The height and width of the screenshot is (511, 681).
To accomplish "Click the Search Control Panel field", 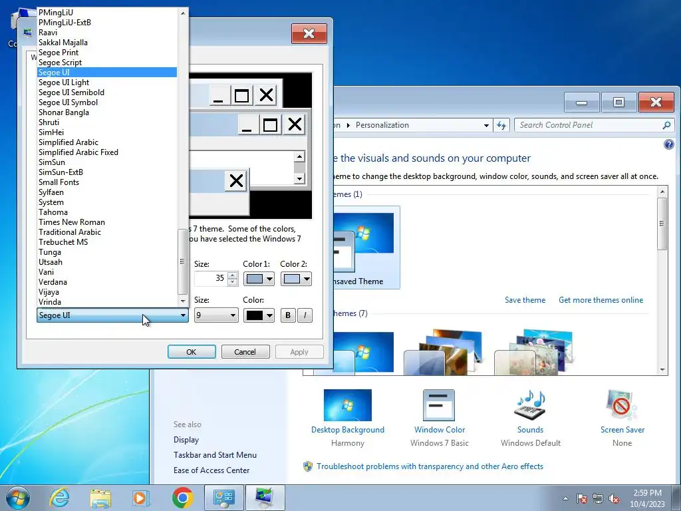I will point(589,125).
